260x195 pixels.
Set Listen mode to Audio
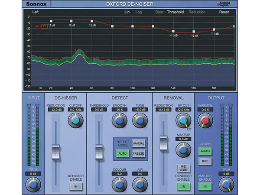[205, 151]
